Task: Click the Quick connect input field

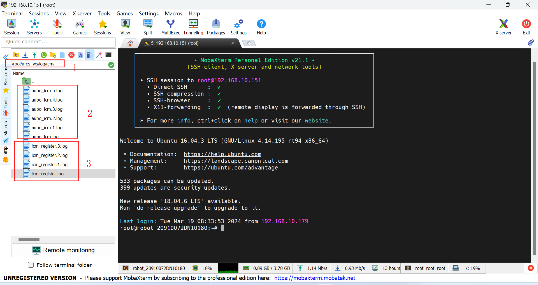Action: point(58,42)
